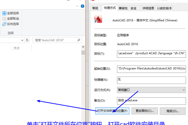Image resolution: width=188 pixels, height=125 pixels.
Task: Collapse the Explorer ribbon with the chevron
Action: point(77,6)
